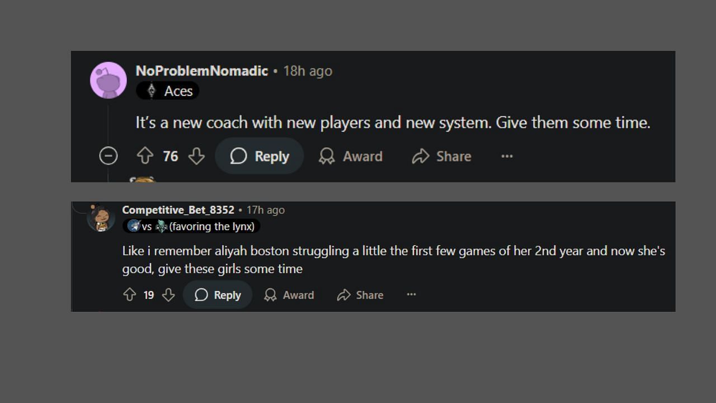Open more options on Competitive_Bet_8352's comment

click(411, 294)
